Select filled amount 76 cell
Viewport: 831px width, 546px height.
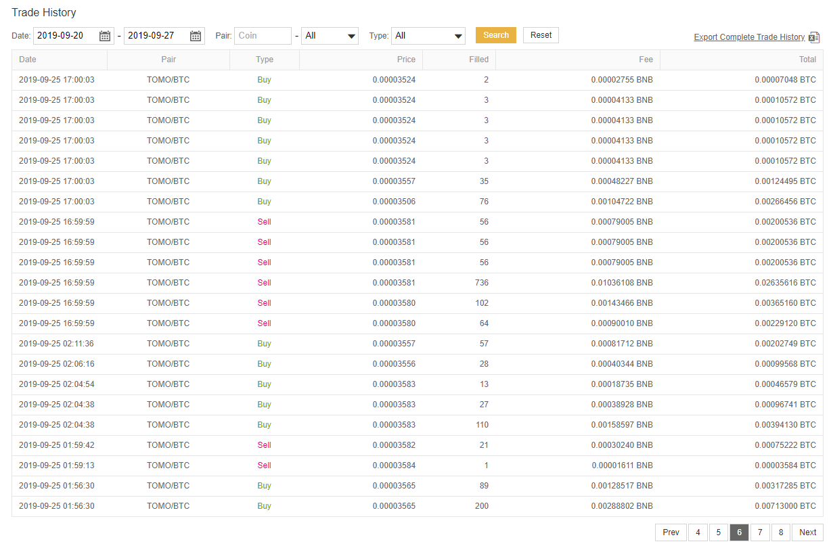coord(484,202)
